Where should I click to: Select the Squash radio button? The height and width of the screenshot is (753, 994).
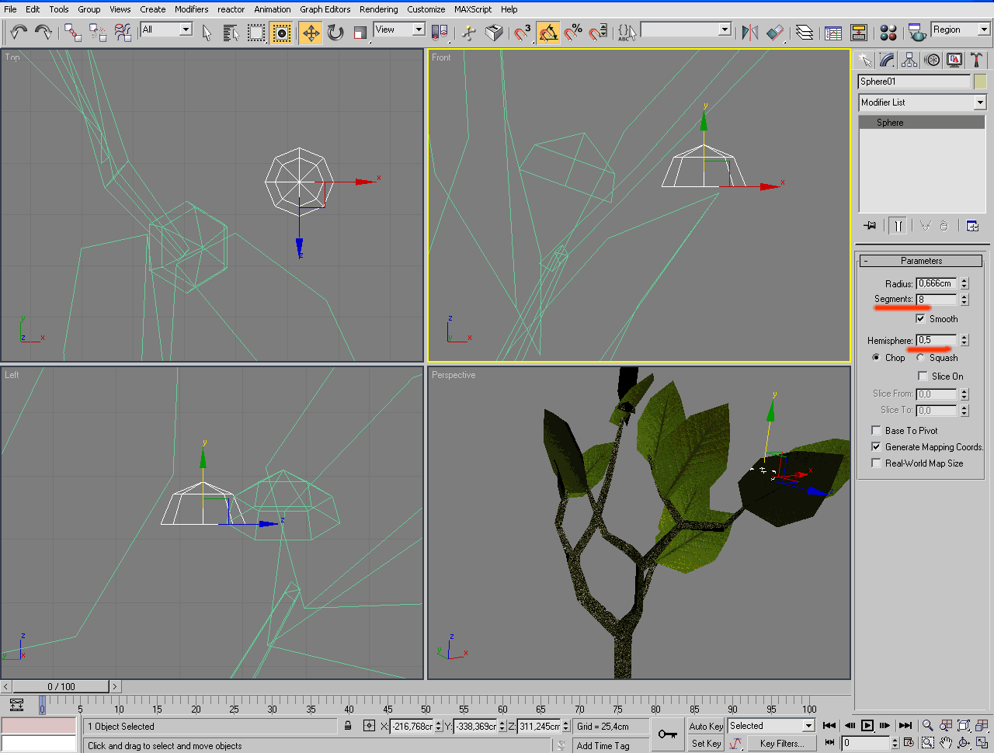click(921, 358)
